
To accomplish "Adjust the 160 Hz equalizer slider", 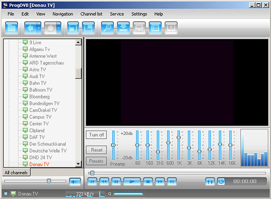I will tap(148, 145).
